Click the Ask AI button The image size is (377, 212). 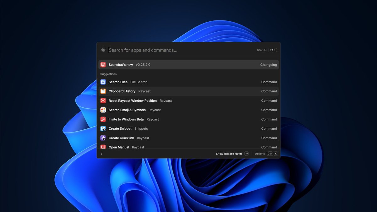point(261,50)
